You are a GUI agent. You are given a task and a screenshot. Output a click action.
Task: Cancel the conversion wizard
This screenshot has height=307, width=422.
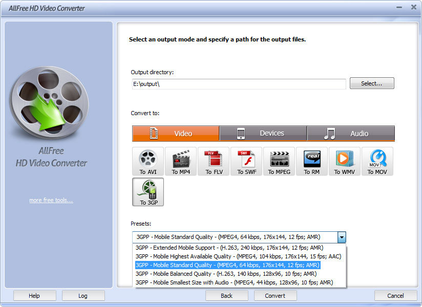(395, 296)
